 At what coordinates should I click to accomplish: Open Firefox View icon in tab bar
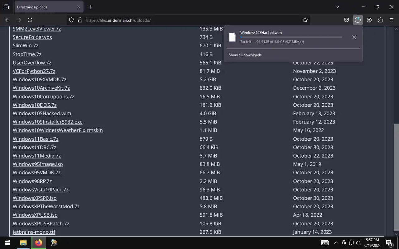point(6,7)
